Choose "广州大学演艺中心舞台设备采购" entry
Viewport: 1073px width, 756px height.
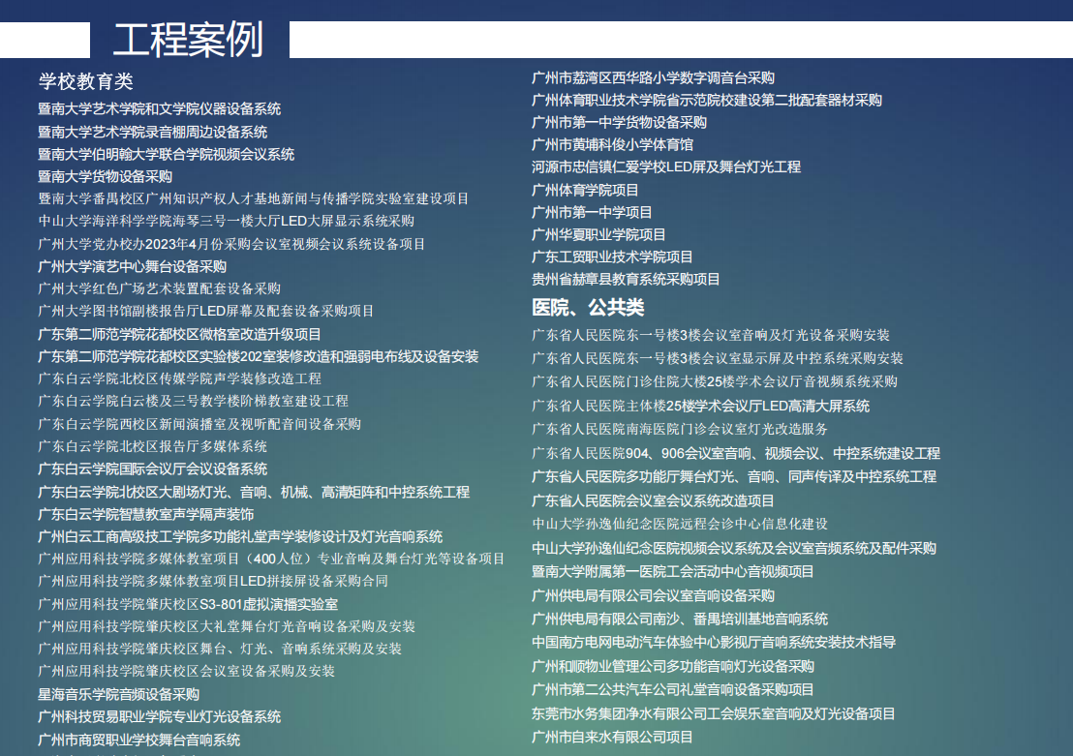pyautogui.click(x=132, y=267)
